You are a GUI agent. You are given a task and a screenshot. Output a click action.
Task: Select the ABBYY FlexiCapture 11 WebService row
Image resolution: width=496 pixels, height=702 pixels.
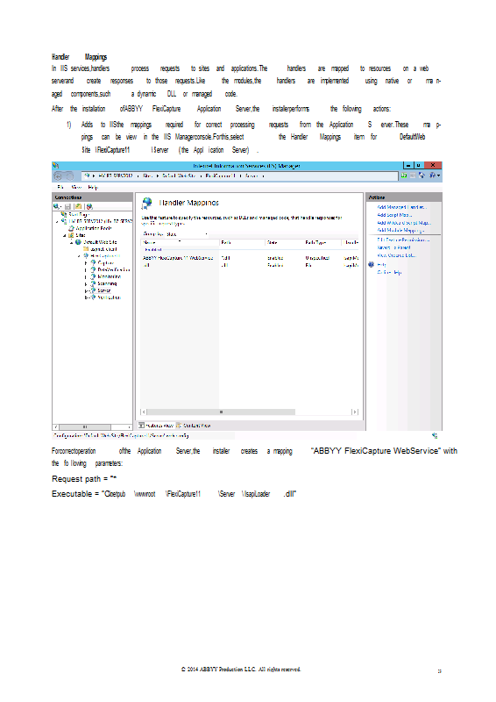click(250, 258)
